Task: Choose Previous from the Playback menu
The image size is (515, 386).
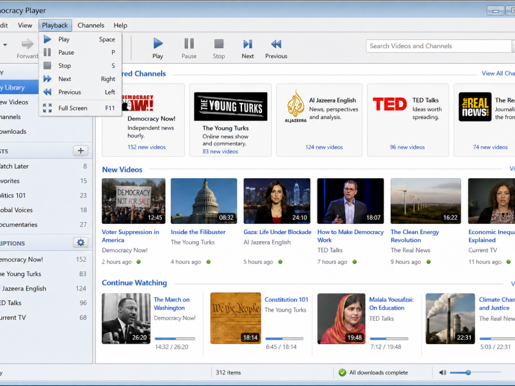Action: (x=80, y=92)
